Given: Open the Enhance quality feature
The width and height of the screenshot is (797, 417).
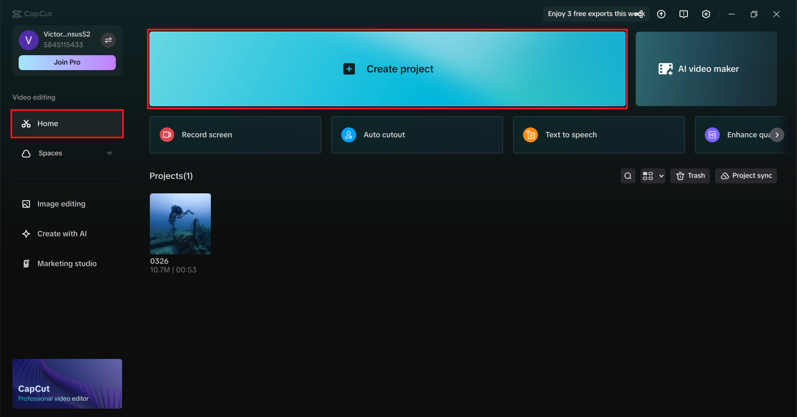Looking at the screenshot, I should click(743, 134).
